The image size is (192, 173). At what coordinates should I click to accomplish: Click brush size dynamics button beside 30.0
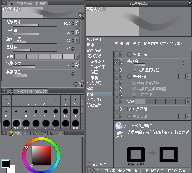click(77, 23)
